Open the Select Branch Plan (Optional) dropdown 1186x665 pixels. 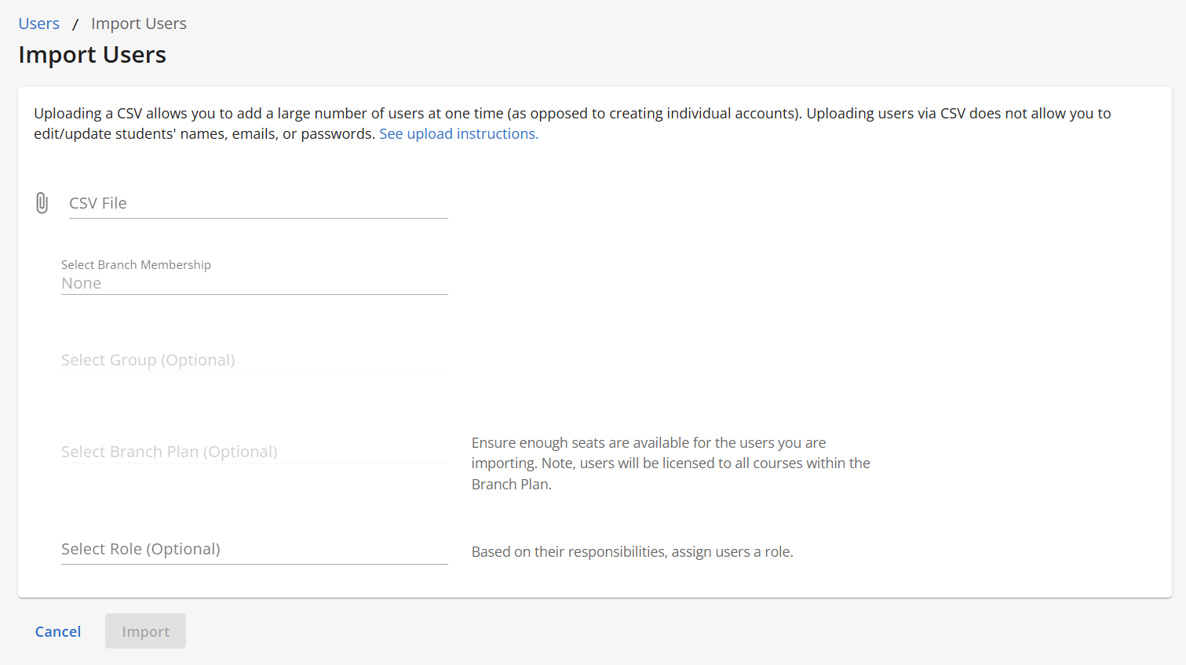254,452
